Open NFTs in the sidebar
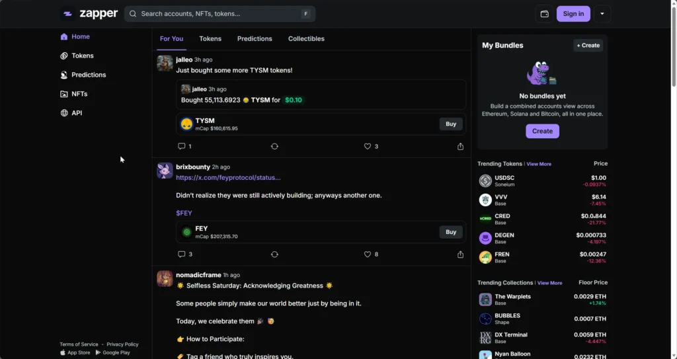Screen dimensions: 677x359 [74, 94]
